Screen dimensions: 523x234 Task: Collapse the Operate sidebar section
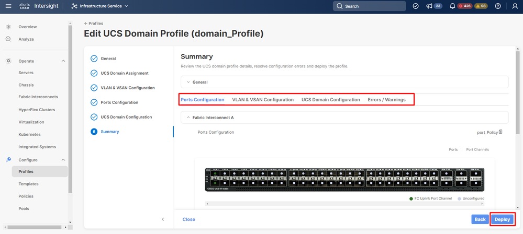tap(63, 61)
